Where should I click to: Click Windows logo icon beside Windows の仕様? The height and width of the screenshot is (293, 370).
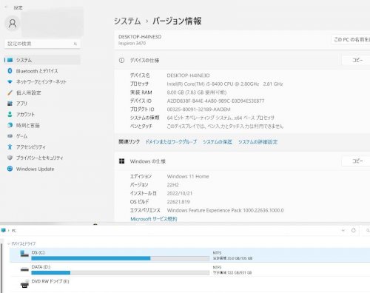121,161
